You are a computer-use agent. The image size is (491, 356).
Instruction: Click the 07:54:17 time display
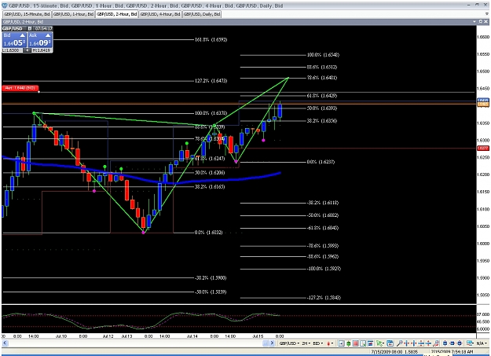pos(43,28)
